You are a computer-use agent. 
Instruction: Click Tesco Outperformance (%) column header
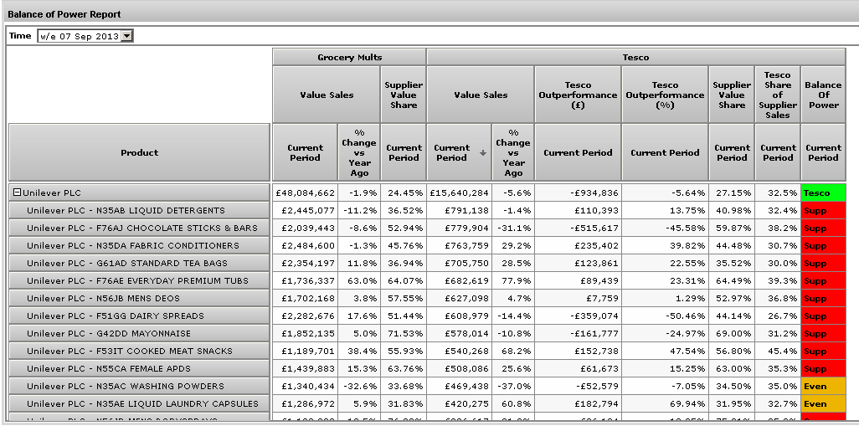665,95
